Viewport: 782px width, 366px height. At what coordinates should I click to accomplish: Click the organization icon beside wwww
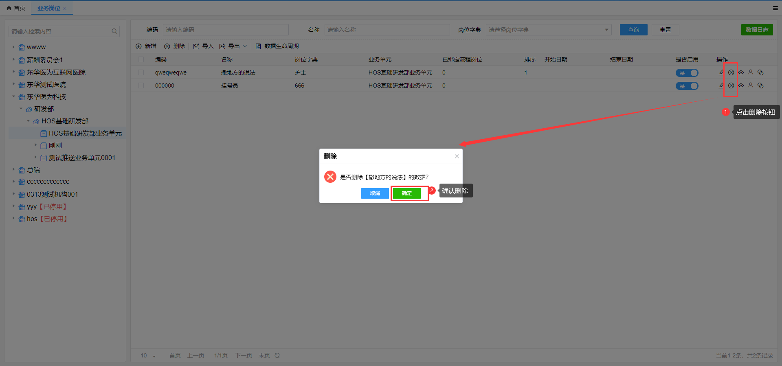(22, 48)
